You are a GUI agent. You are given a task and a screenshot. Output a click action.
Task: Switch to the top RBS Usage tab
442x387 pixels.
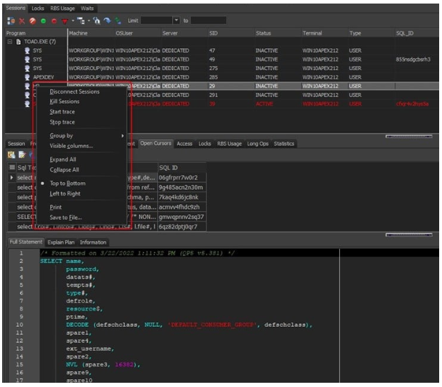click(x=62, y=9)
